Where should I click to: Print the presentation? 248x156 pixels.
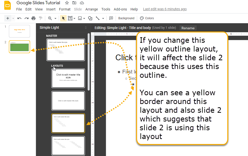(x=33, y=18)
